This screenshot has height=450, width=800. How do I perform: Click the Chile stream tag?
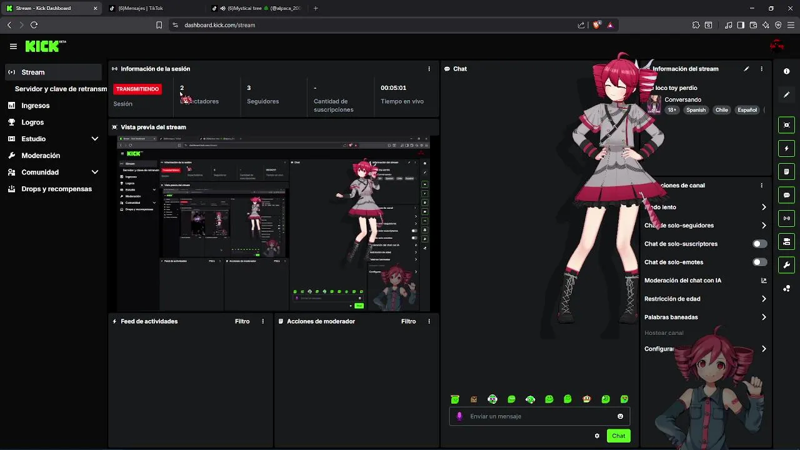tap(722, 110)
